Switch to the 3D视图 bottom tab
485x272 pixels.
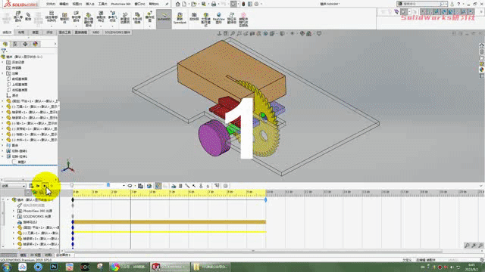click(36, 255)
